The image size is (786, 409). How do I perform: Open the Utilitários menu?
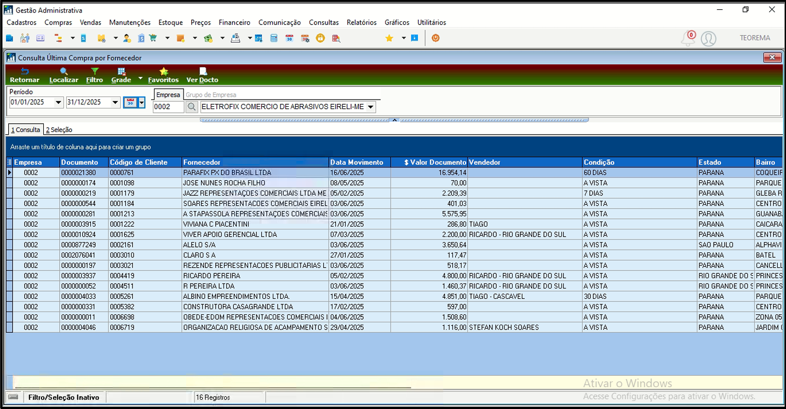click(432, 22)
